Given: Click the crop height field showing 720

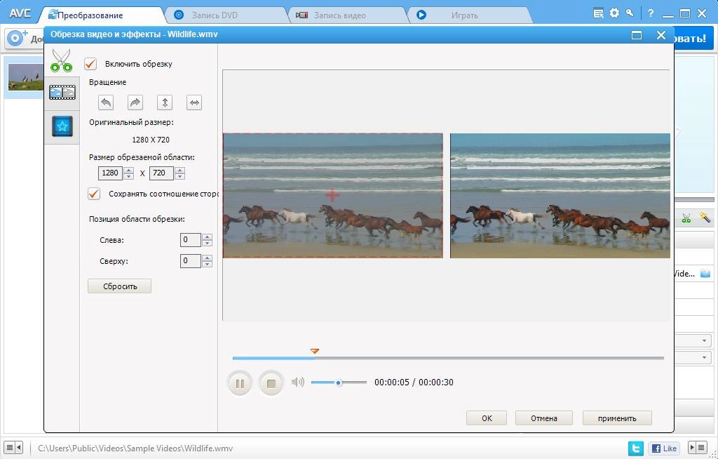Looking at the screenshot, I should (x=162, y=173).
